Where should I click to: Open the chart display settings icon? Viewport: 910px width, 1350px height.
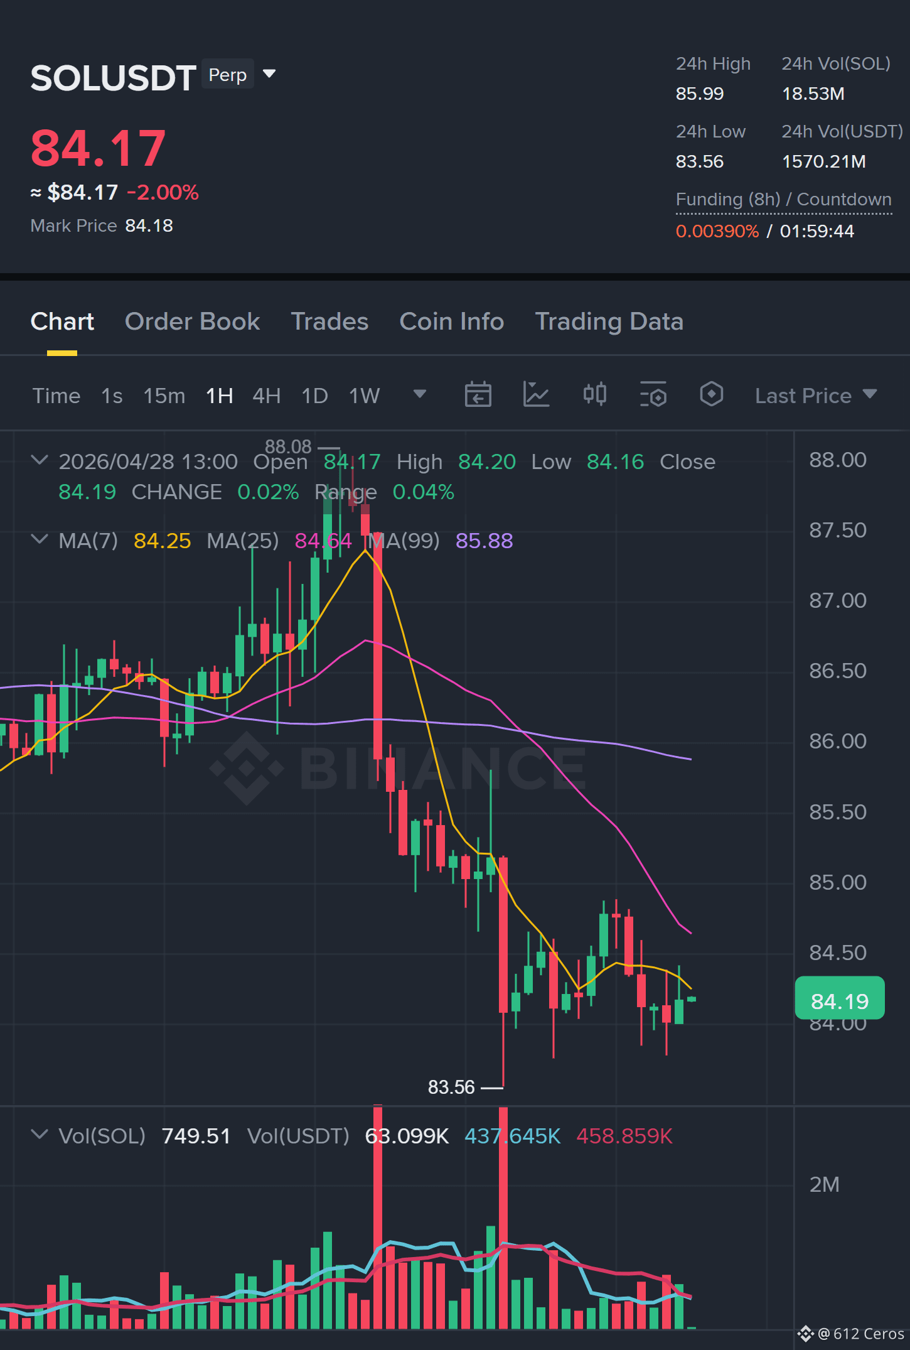point(653,395)
